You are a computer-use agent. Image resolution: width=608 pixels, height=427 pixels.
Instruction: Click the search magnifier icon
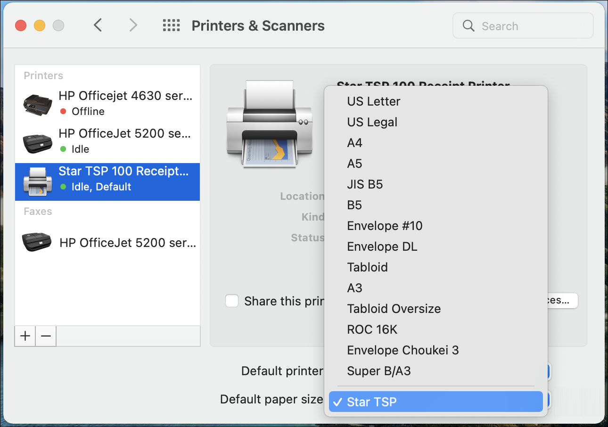pyautogui.click(x=468, y=26)
